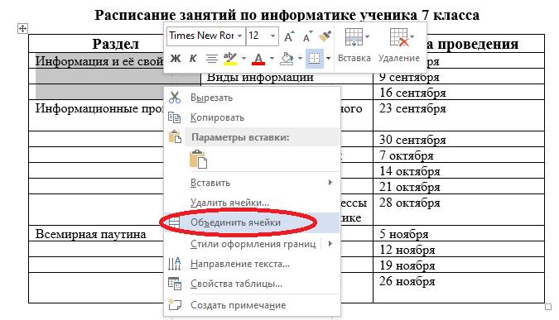Open the highlight color dropdown arrow
Screen dimensions: 559x320
[x=243, y=58]
